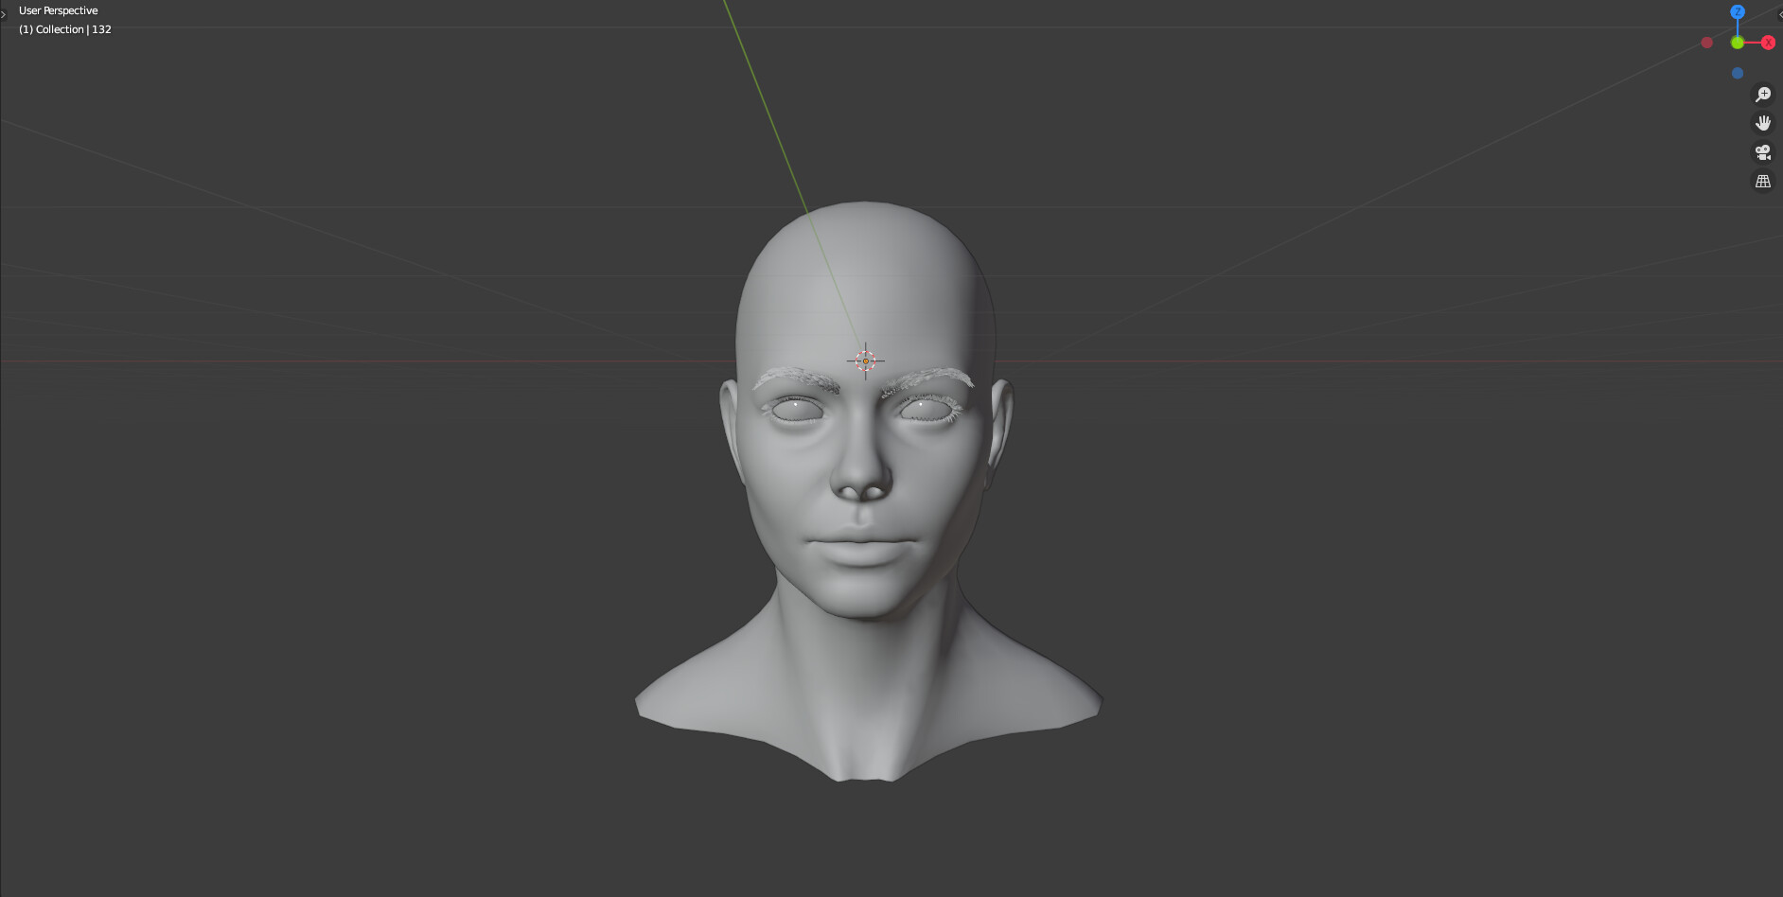Expand the hidden header using the top-left arrow
Screen dimensions: 1783x897
(x=4, y=14)
